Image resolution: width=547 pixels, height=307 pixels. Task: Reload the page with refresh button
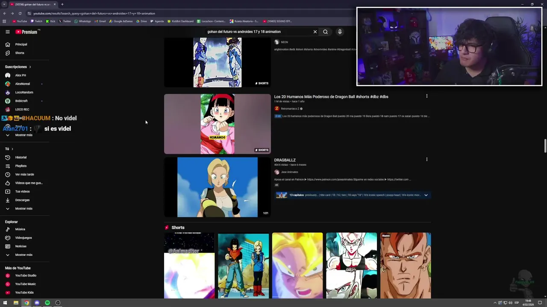click(20, 13)
